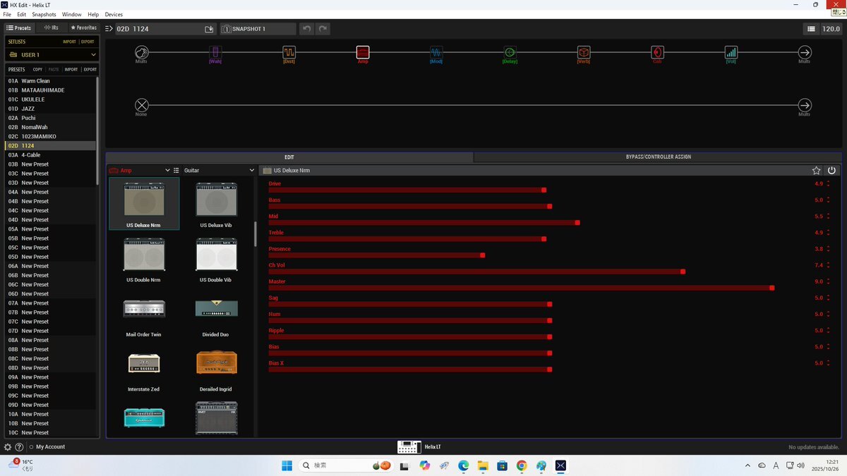Viewport: 847px width, 476px height.
Task: Click the Cab block icon
Action: 657,52
